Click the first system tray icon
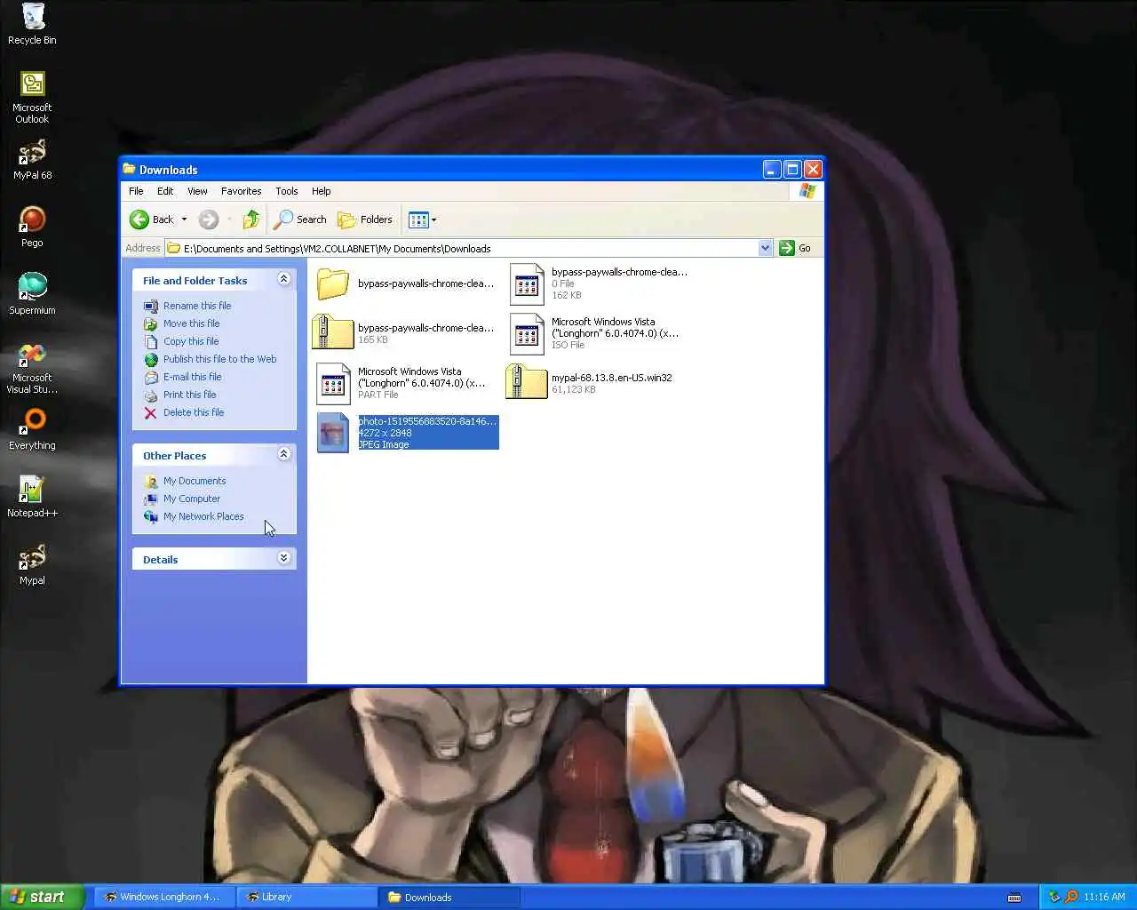1137x910 pixels. coord(1054,897)
